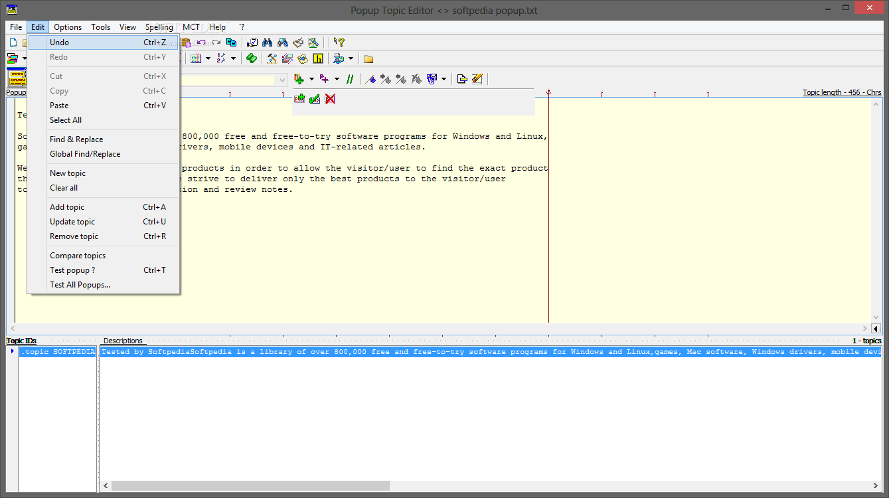Click the binoculars Find icon
This screenshot has height=498, width=889.
(x=267, y=42)
